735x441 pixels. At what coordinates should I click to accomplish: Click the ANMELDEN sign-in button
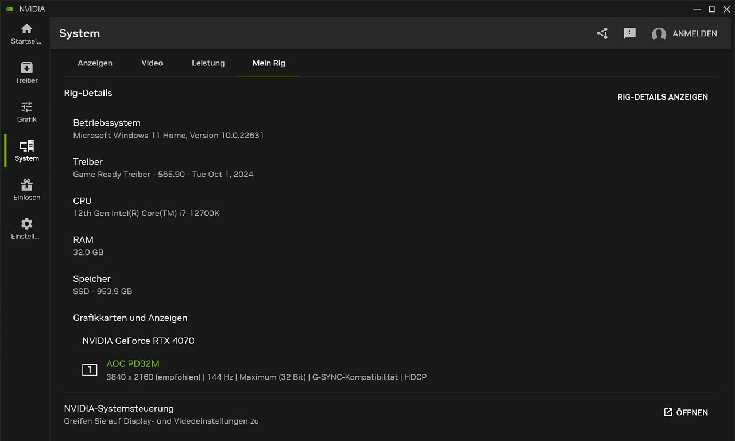coord(695,34)
